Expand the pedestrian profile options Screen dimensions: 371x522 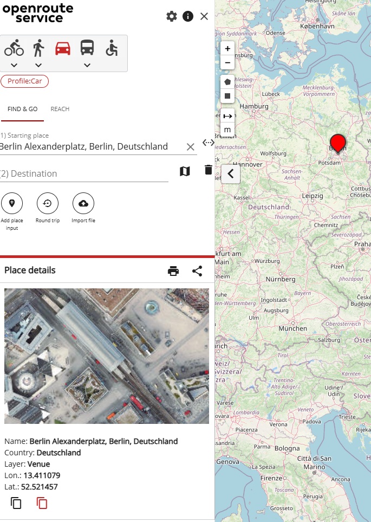[x=38, y=66]
